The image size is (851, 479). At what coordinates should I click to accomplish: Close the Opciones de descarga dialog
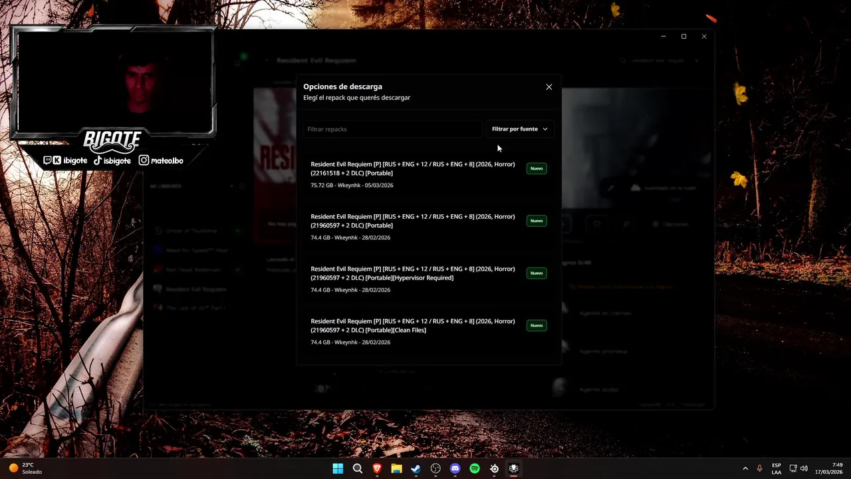[x=549, y=87]
